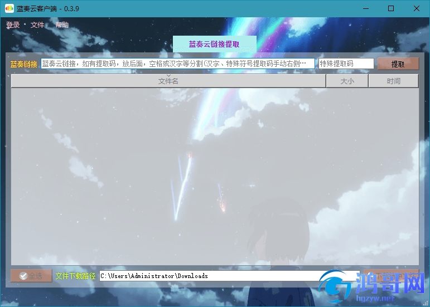Screen dimensions: 430x307
Task: Sort by 时间 column header
Action: 394,81
